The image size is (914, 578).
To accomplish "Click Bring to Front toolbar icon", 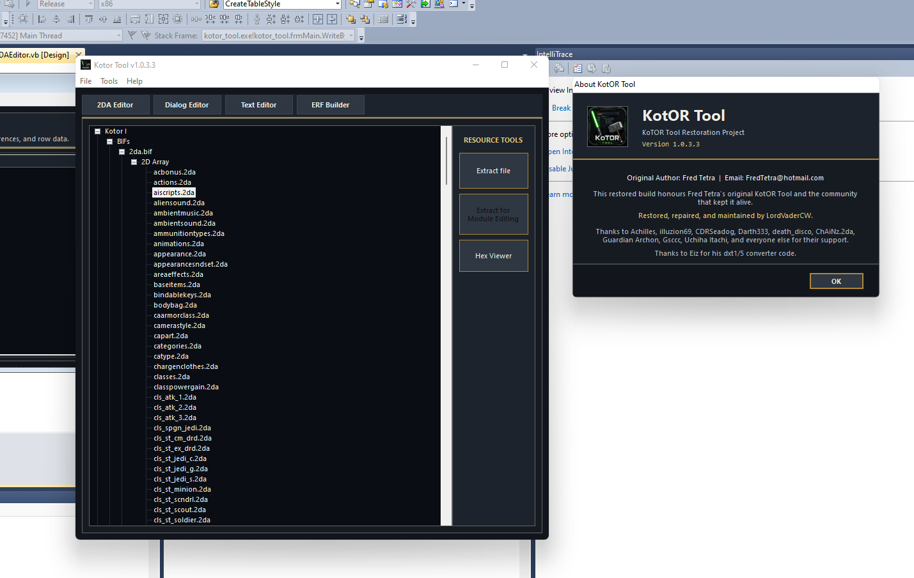I will pos(351,19).
